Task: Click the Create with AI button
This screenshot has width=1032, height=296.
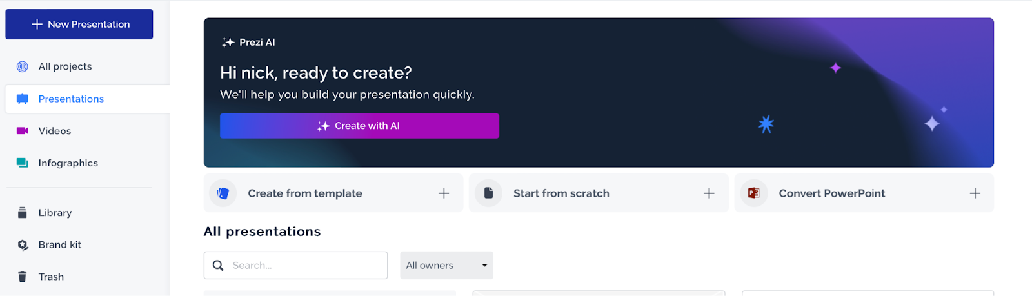Action: click(x=359, y=126)
